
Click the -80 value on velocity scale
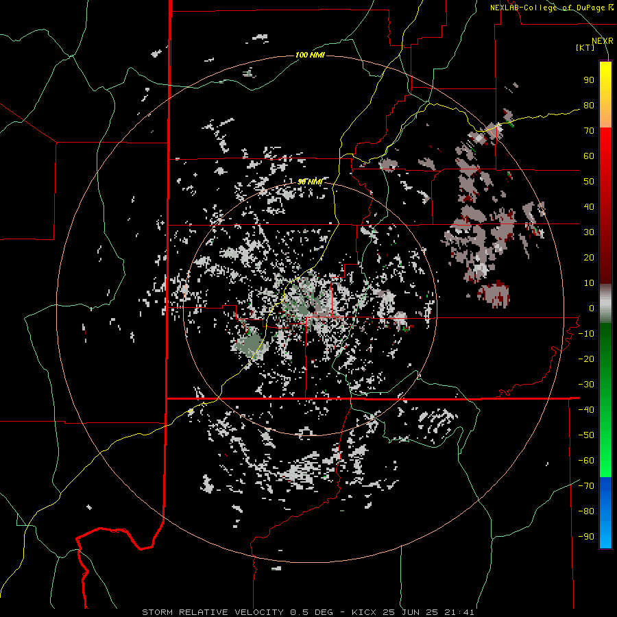pos(586,511)
